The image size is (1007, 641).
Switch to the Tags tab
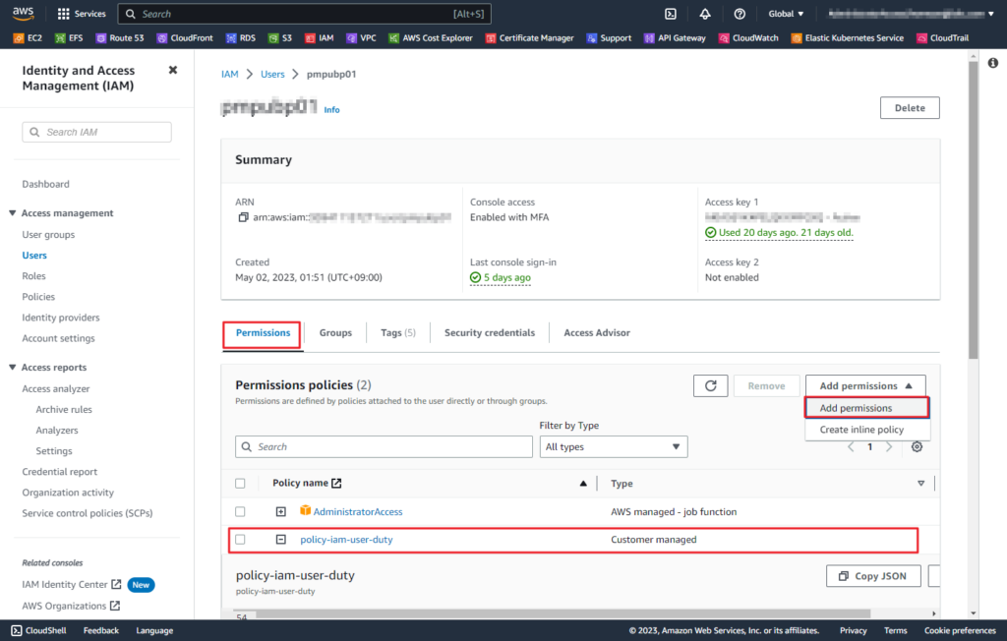[x=397, y=332]
